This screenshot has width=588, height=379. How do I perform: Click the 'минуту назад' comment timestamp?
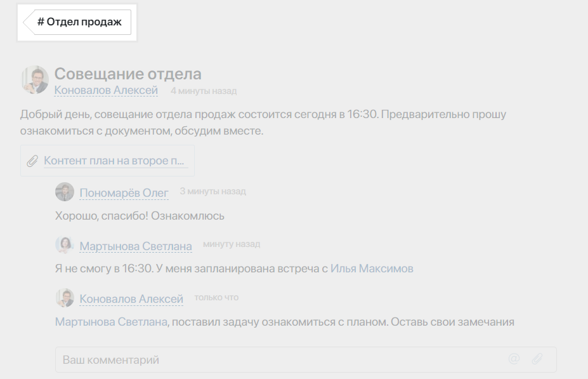[x=232, y=244]
